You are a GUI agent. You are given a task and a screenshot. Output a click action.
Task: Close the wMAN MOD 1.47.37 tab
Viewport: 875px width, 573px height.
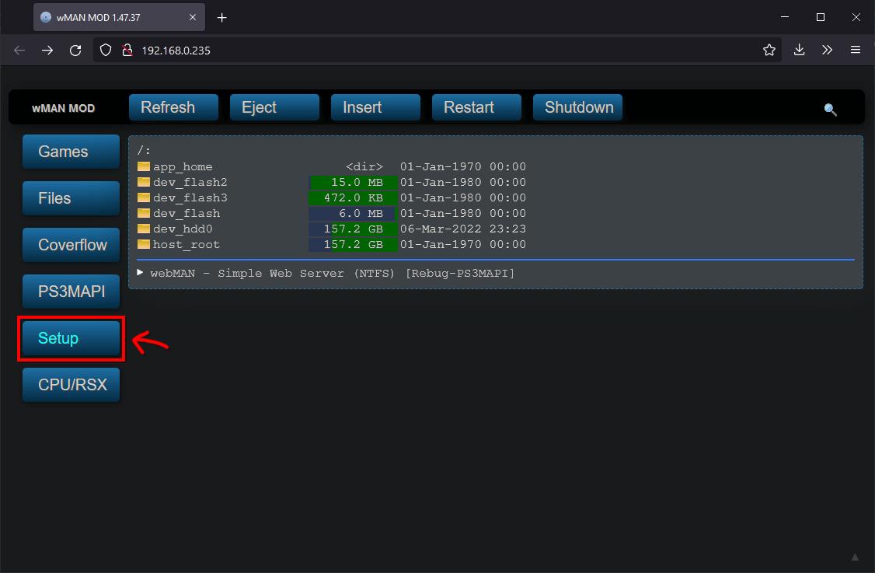(193, 17)
